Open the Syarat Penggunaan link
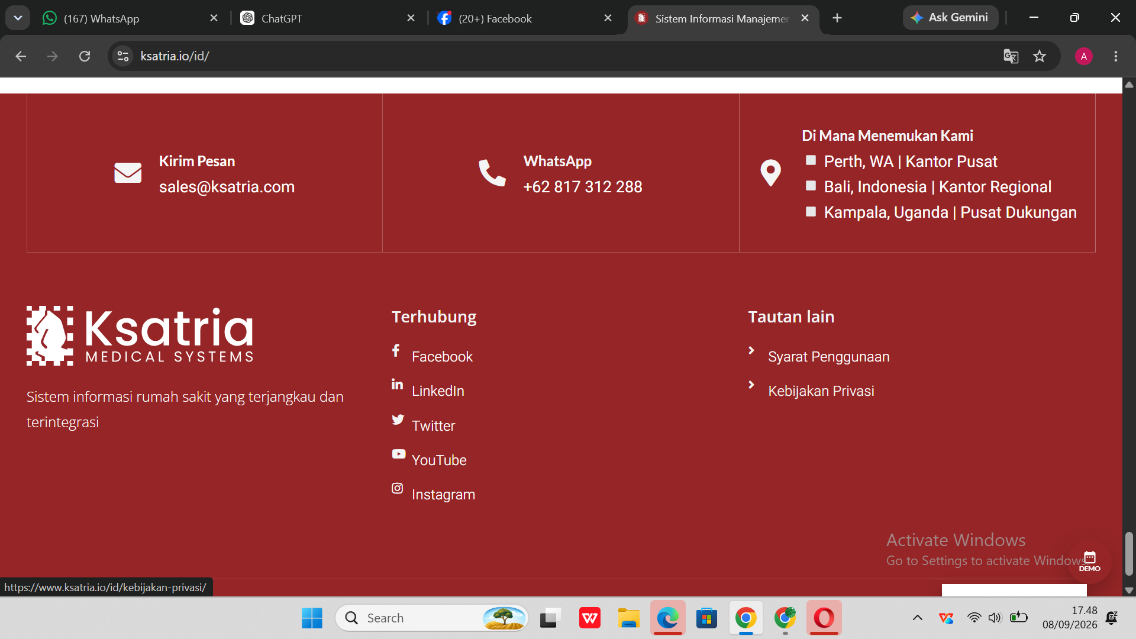 pos(828,357)
